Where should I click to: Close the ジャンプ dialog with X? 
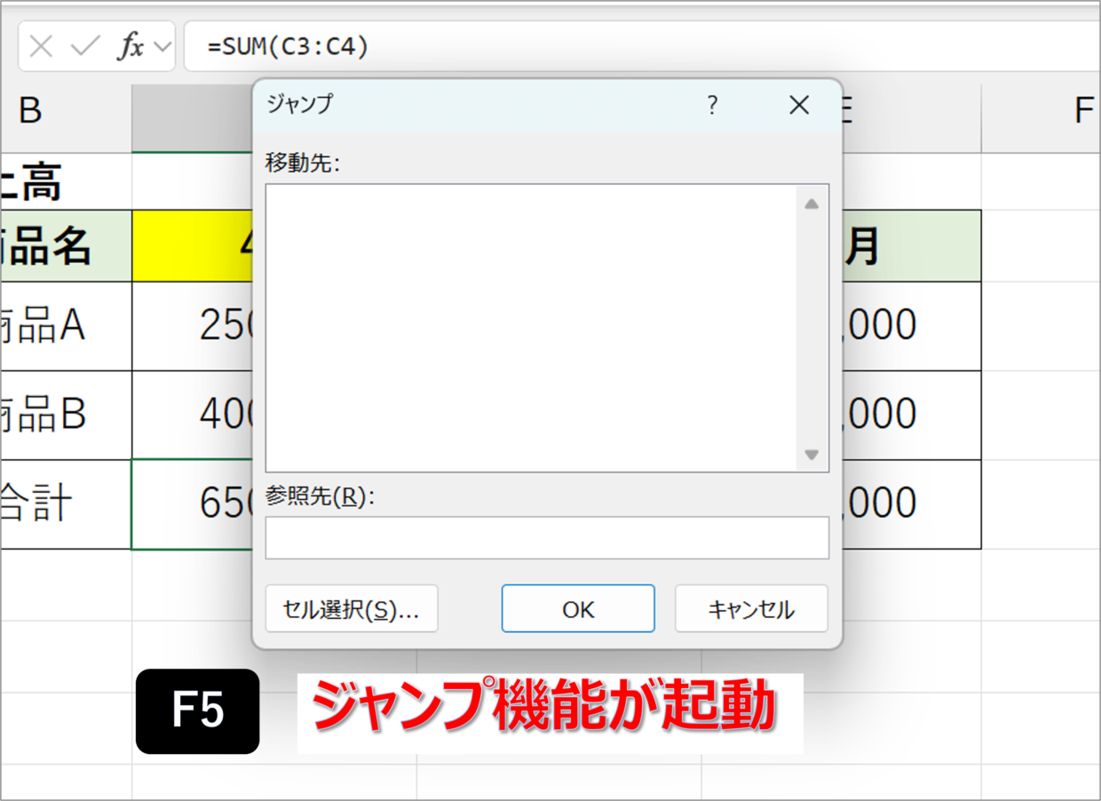pyautogui.click(x=799, y=105)
